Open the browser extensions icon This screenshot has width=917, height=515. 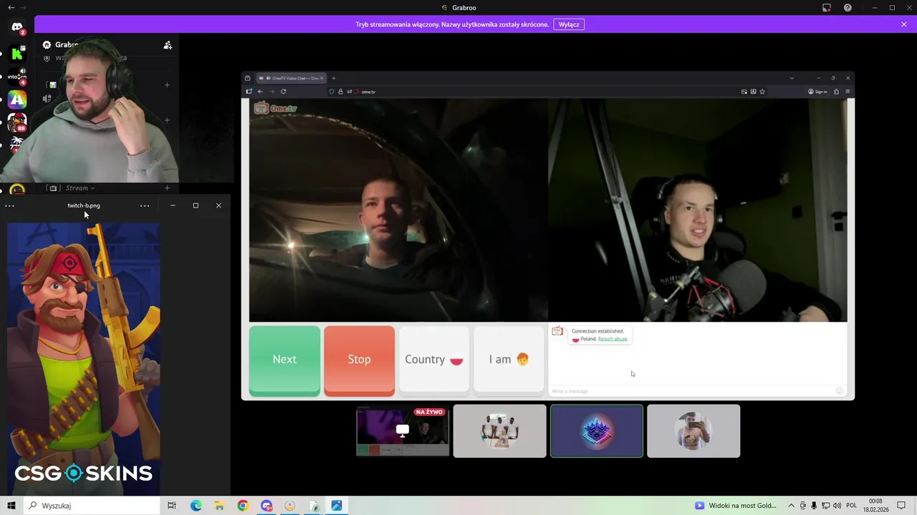coord(837,92)
